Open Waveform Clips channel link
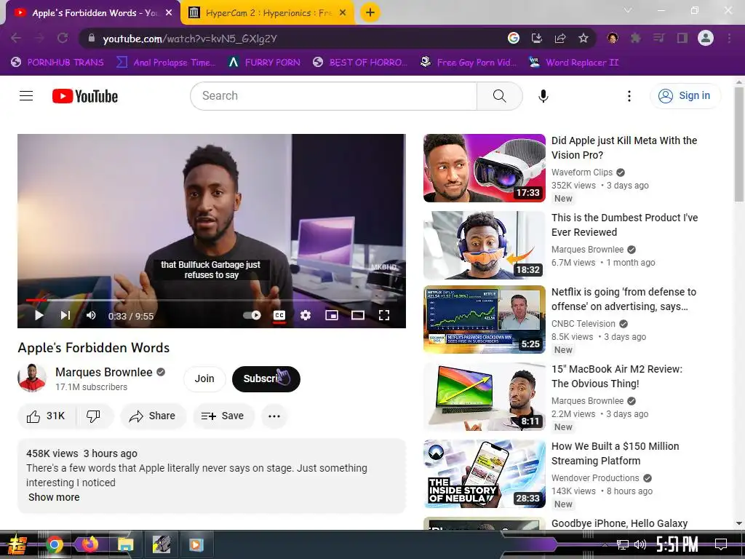The image size is (745, 559). click(582, 173)
